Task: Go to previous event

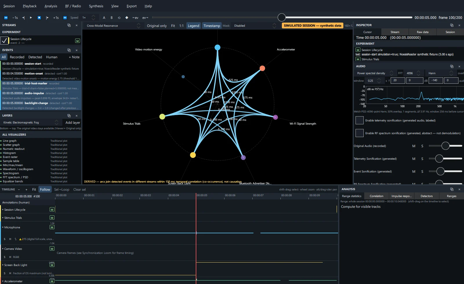Action: coord(135,18)
